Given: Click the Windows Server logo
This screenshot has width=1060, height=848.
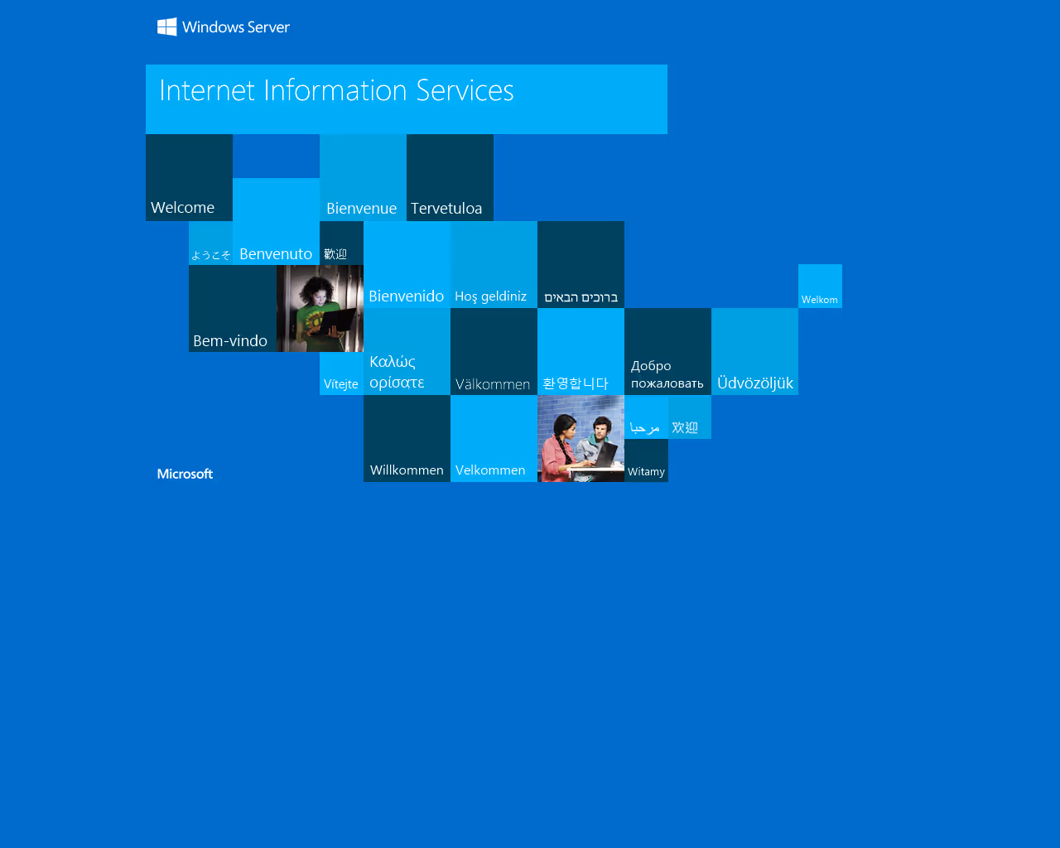Looking at the screenshot, I should tap(222, 26).
